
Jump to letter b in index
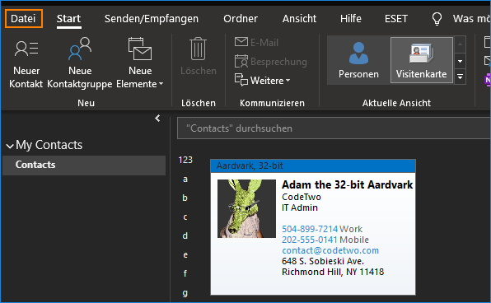[185, 198]
